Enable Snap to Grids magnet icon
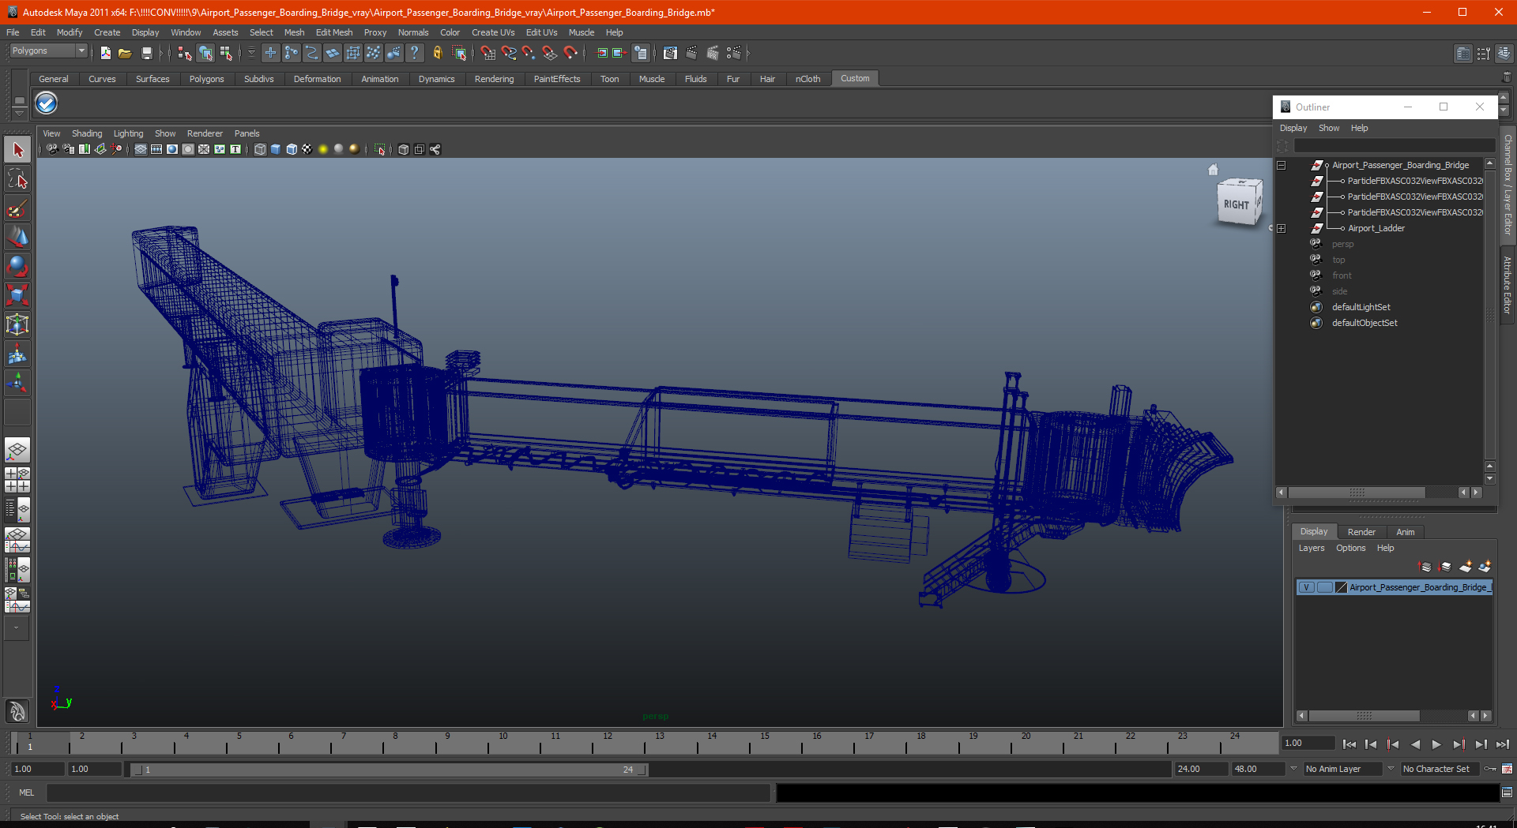This screenshot has width=1517, height=828. coord(488,53)
